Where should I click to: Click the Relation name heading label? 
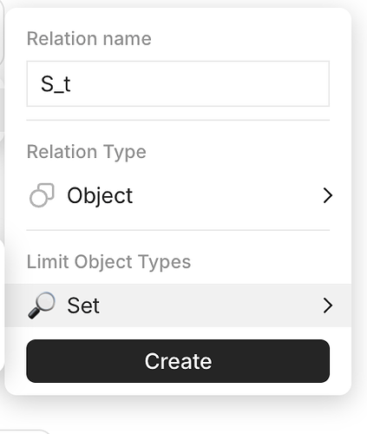(x=89, y=38)
